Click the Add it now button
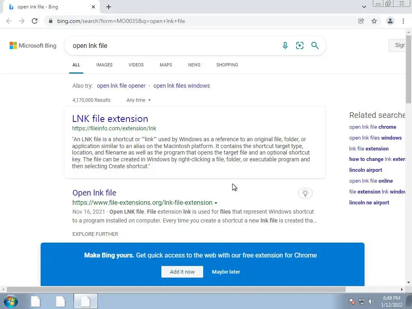Screen dimensions: 412x309 pos(182,272)
